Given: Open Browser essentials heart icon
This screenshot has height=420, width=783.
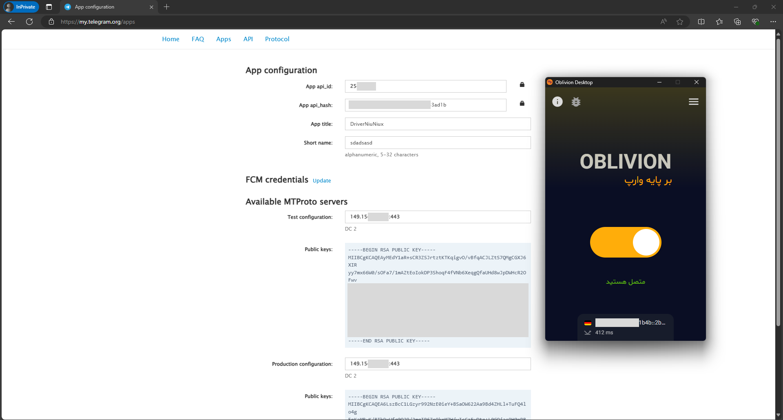Looking at the screenshot, I should pyautogui.click(x=755, y=22).
